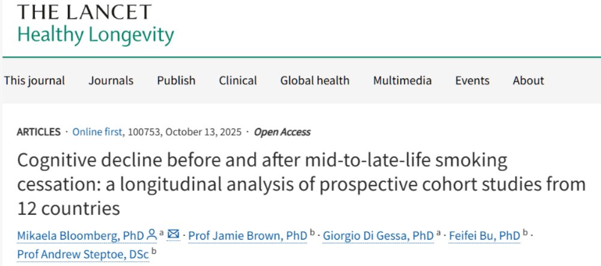Follow the Online first link

(96, 132)
